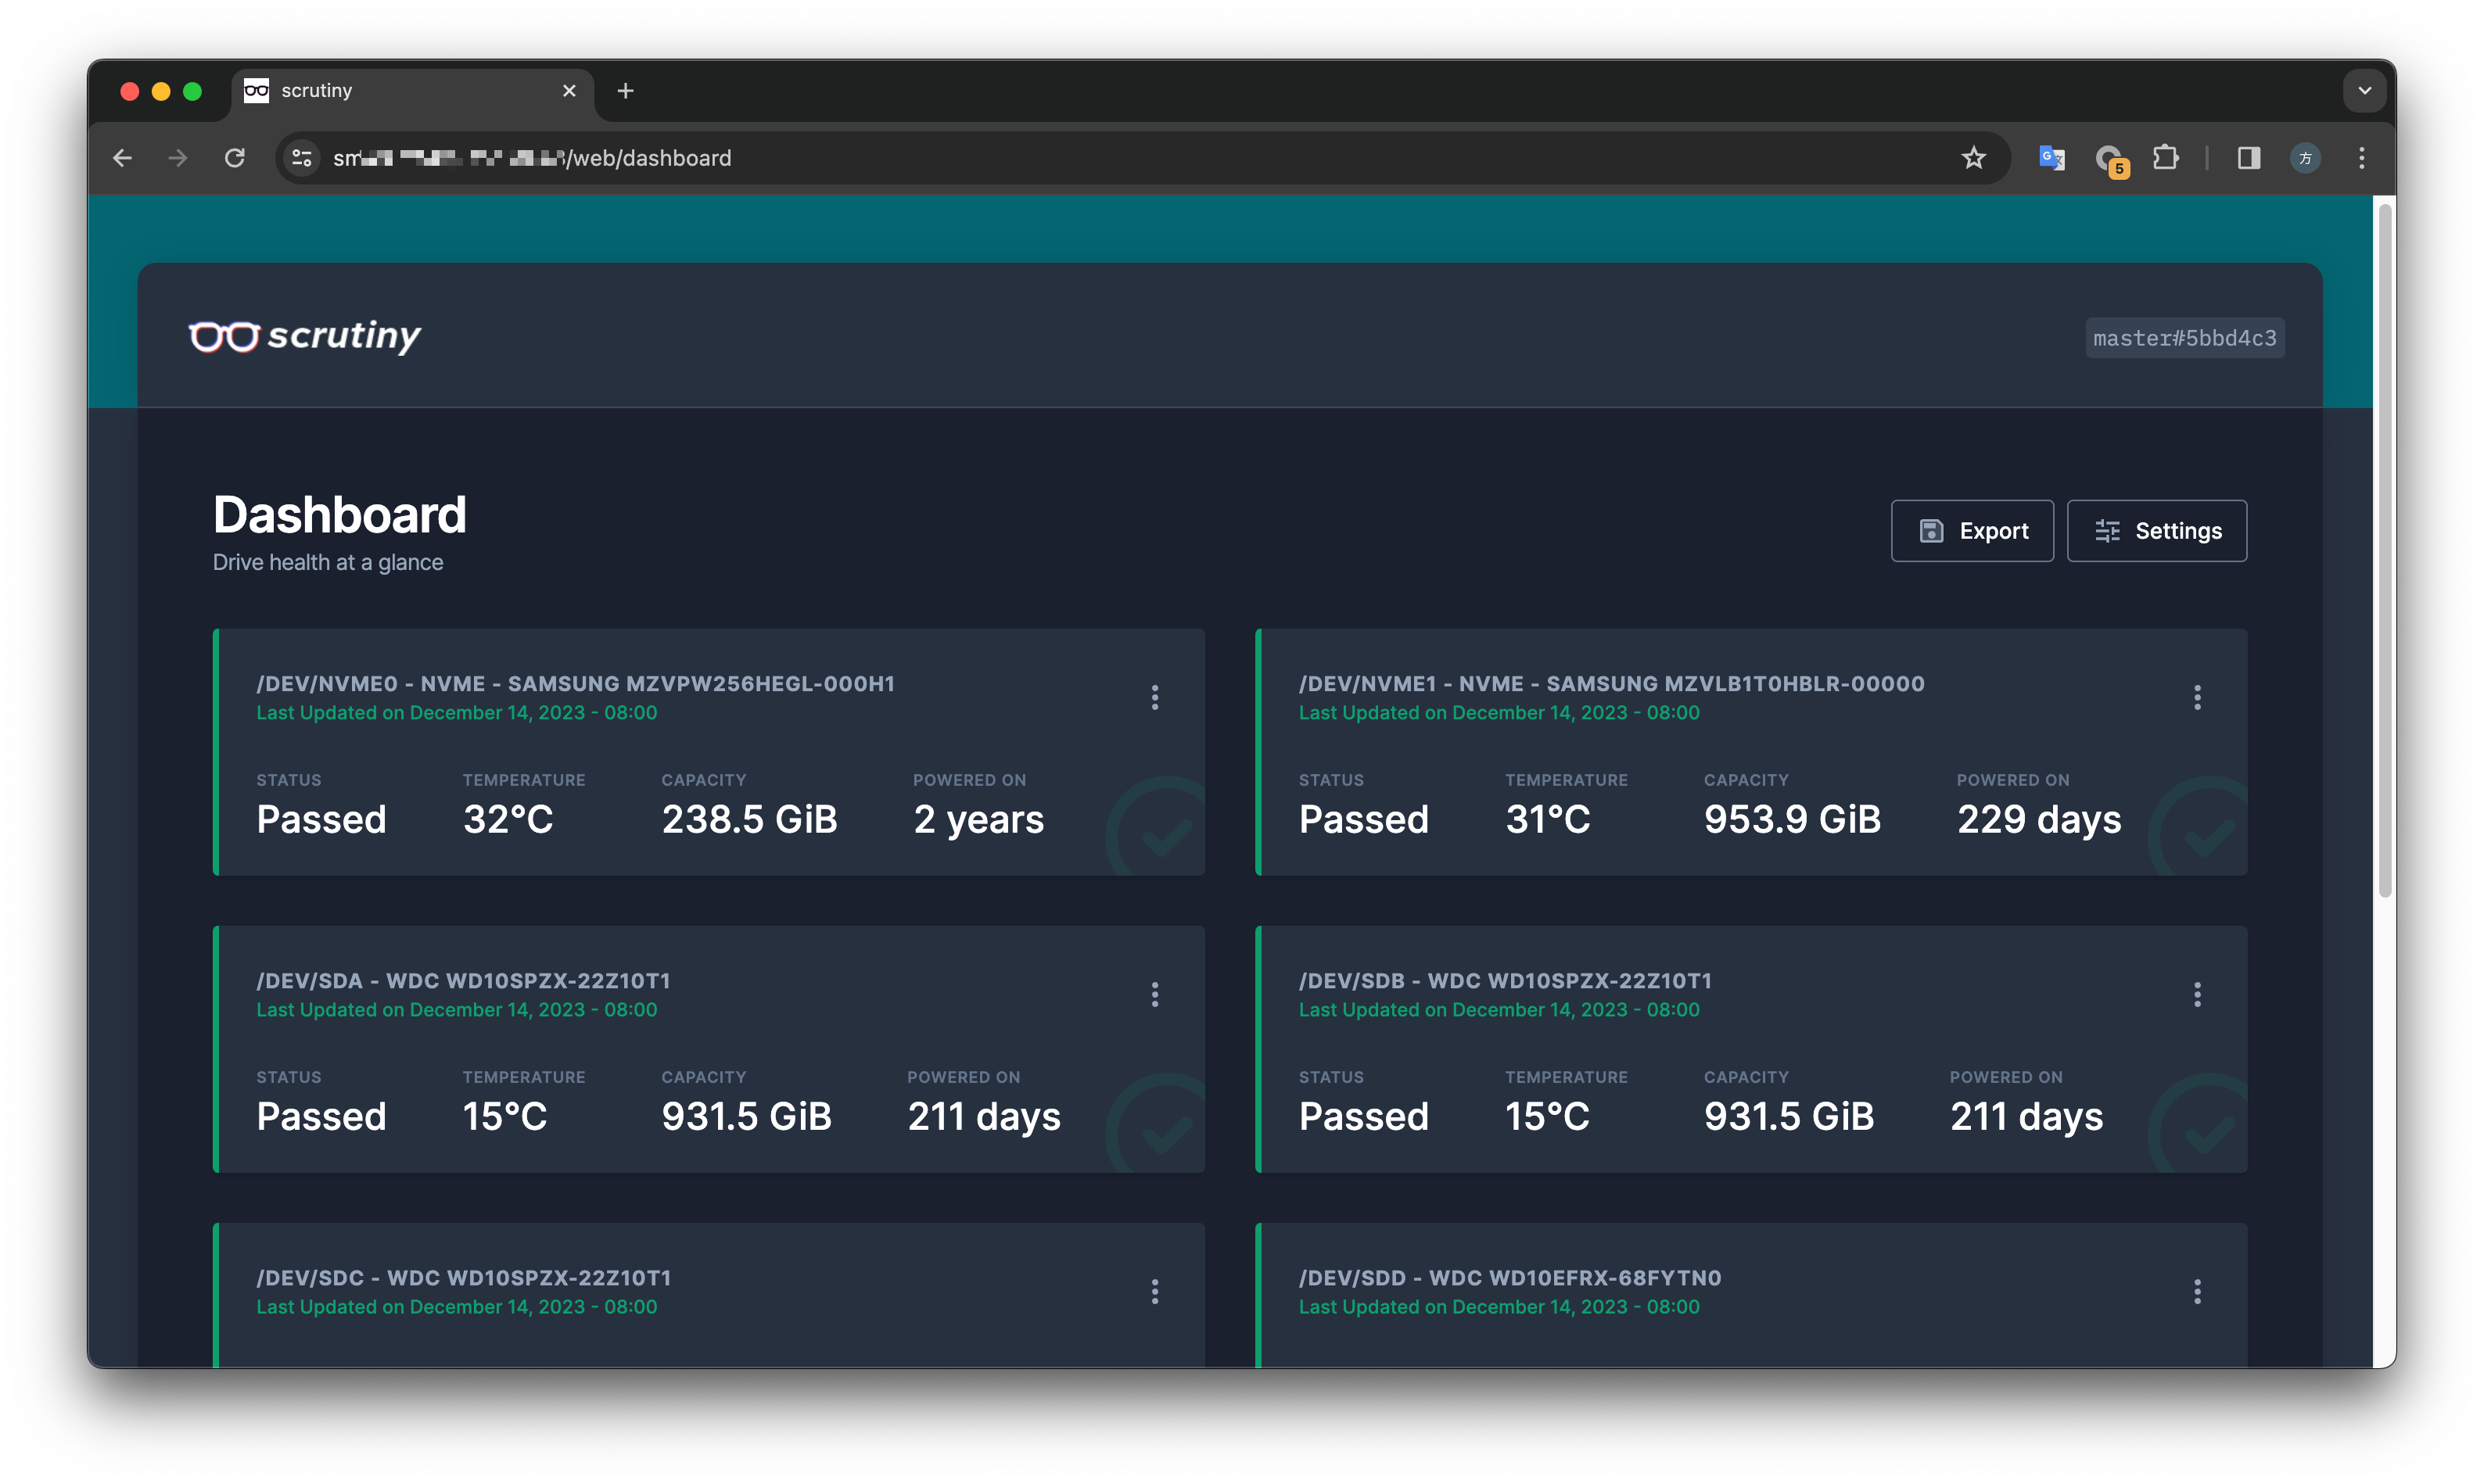Image resolution: width=2484 pixels, height=1484 pixels.
Task: Click the 2 years powered on value
Action: [978, 820]
